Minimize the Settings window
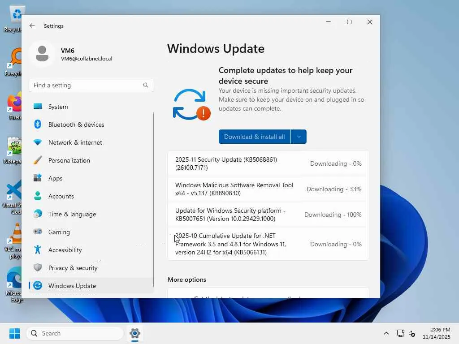This screenshot has width=459, height=344. (329, 22)
